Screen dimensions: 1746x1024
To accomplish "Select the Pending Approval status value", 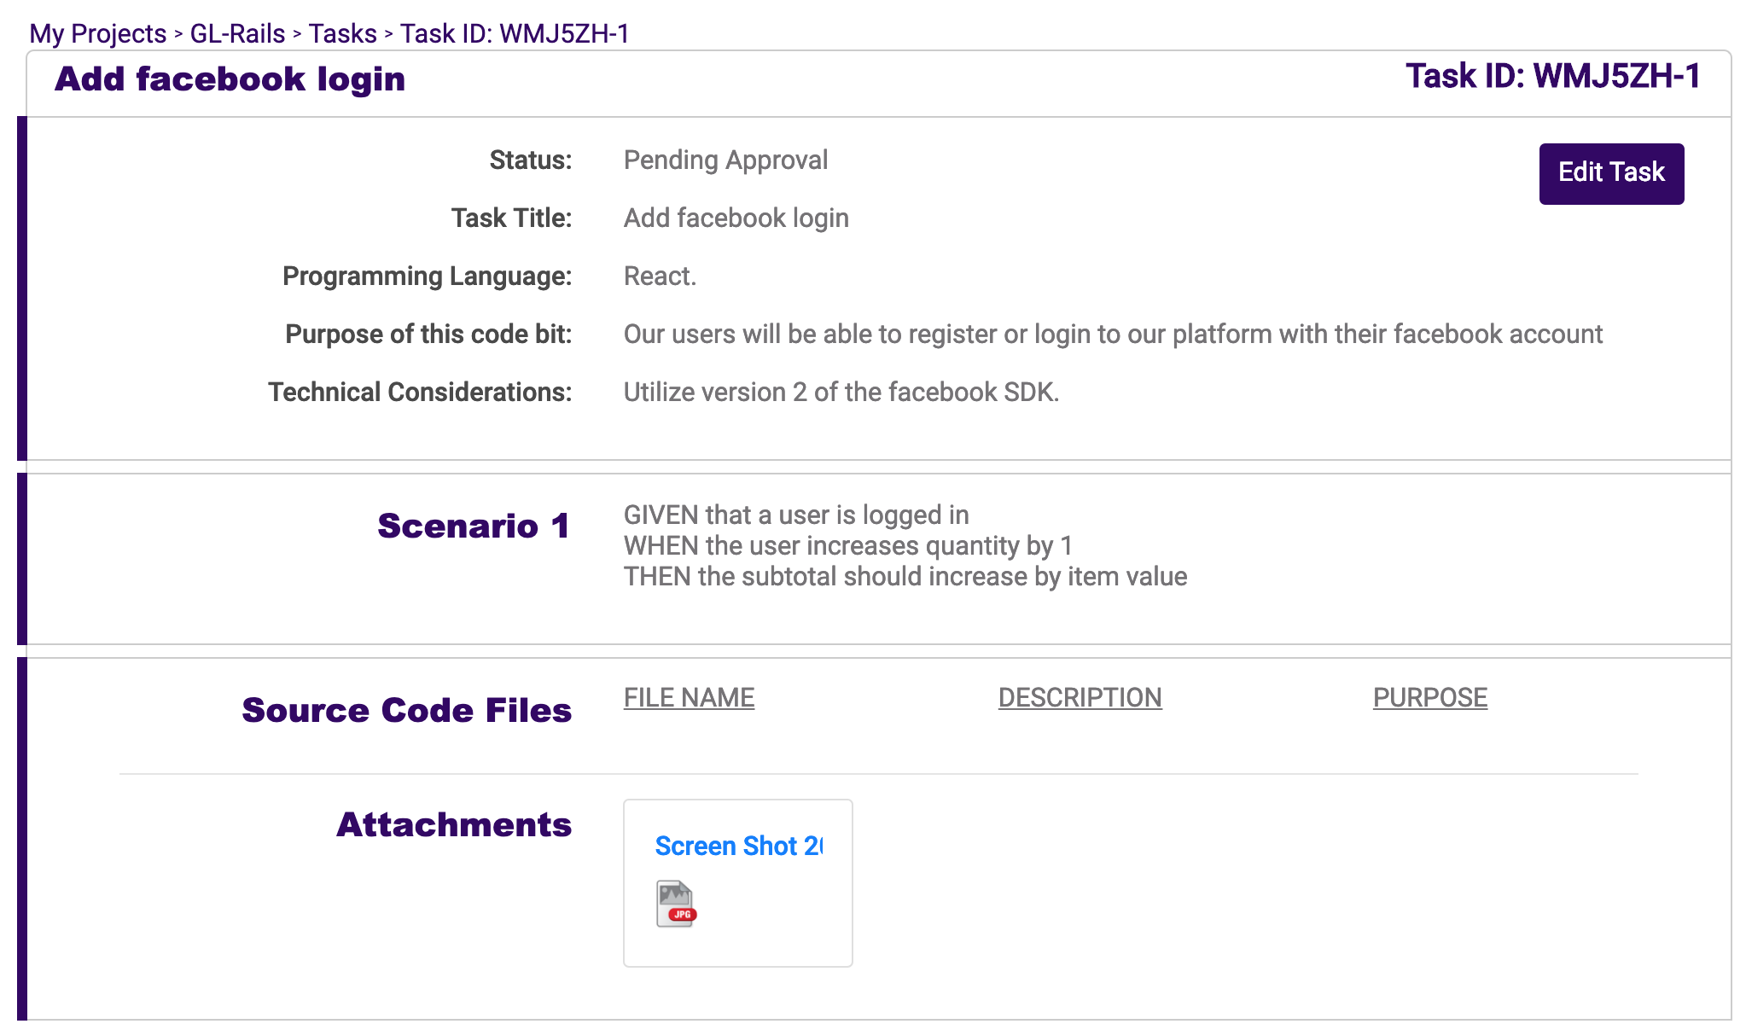I will point(725,160).
